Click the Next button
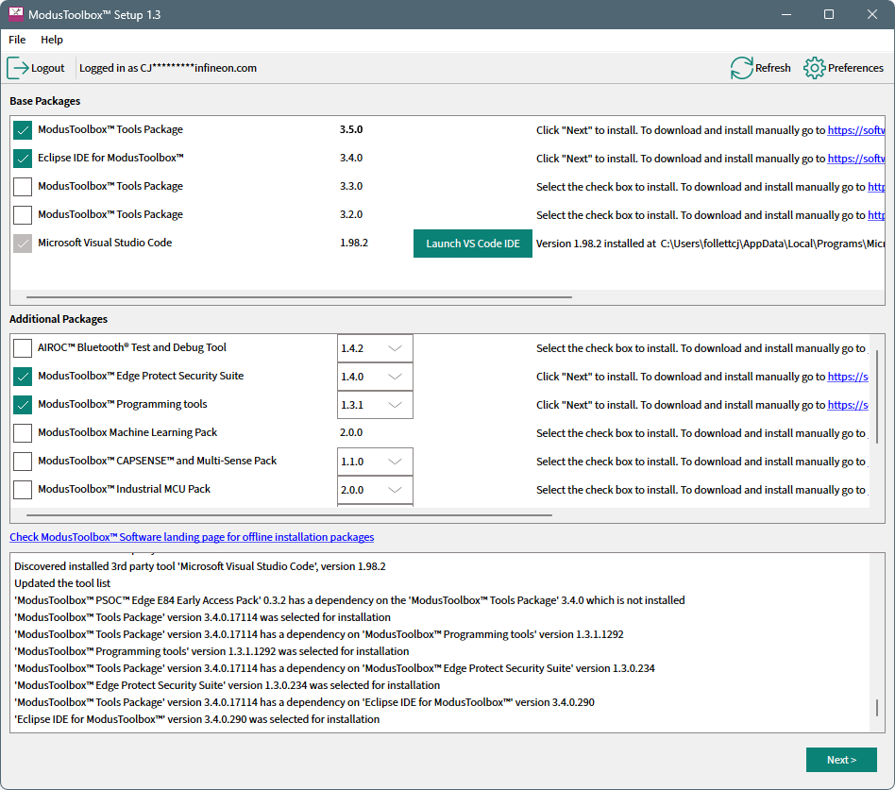This screenshot has width=895, height=790. [x=841, y=760]
